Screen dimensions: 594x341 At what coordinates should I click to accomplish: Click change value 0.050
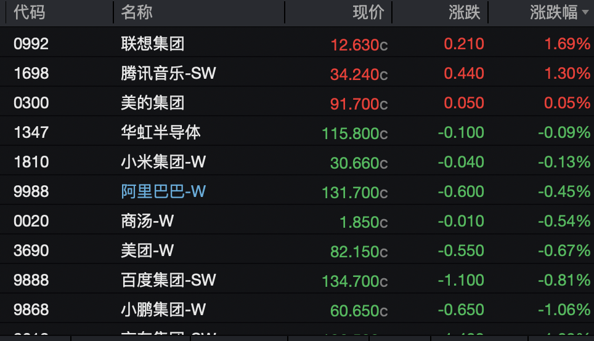point(464,103)
